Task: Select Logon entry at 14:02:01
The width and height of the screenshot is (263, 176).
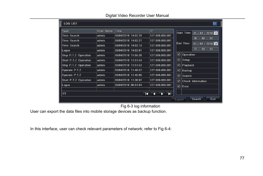Action: (x=118, y=51)
